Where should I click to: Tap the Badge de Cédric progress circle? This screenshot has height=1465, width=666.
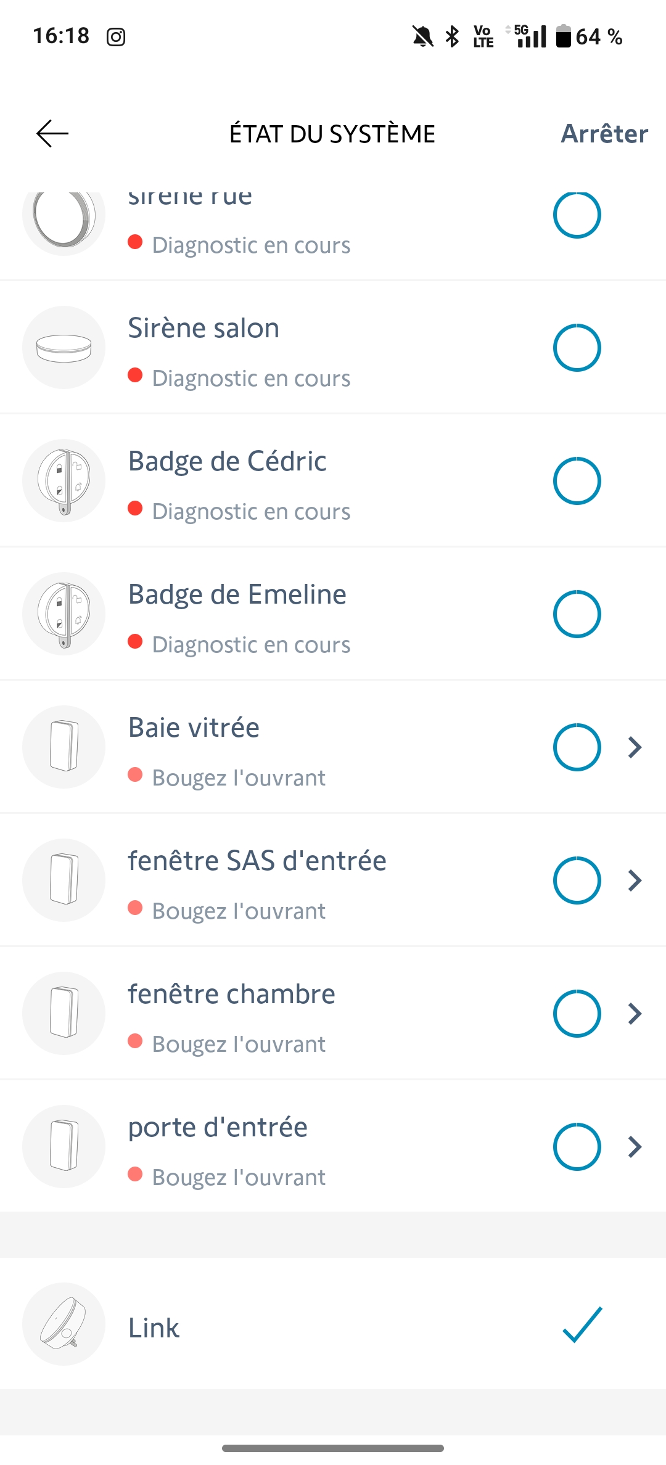577,481
